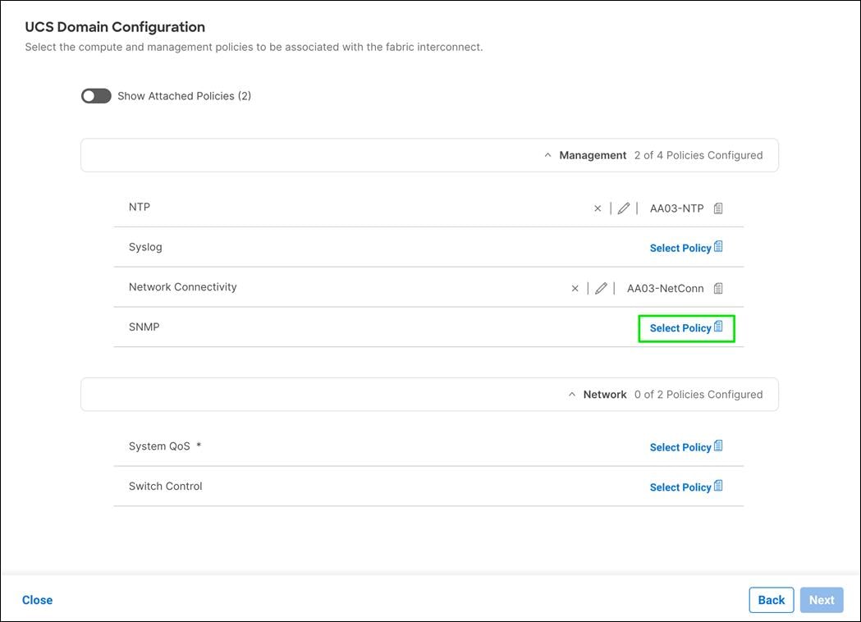Edit the AA03-NTP policy with the pencil icon
The image size is (861, 622).
click(x=624, y=208)
